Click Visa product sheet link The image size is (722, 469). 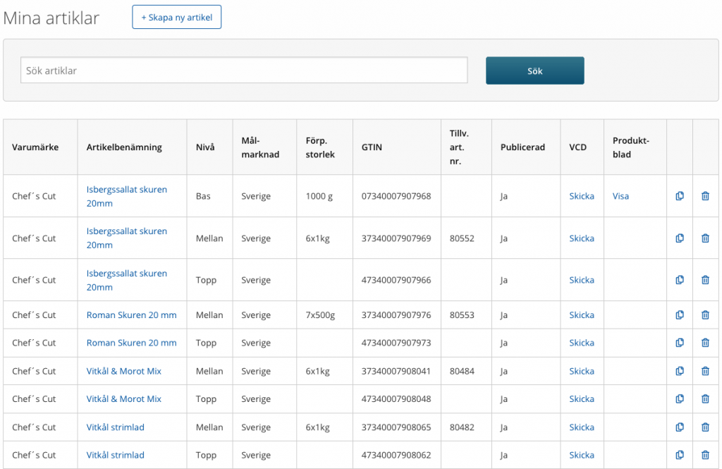click(620, 196)
